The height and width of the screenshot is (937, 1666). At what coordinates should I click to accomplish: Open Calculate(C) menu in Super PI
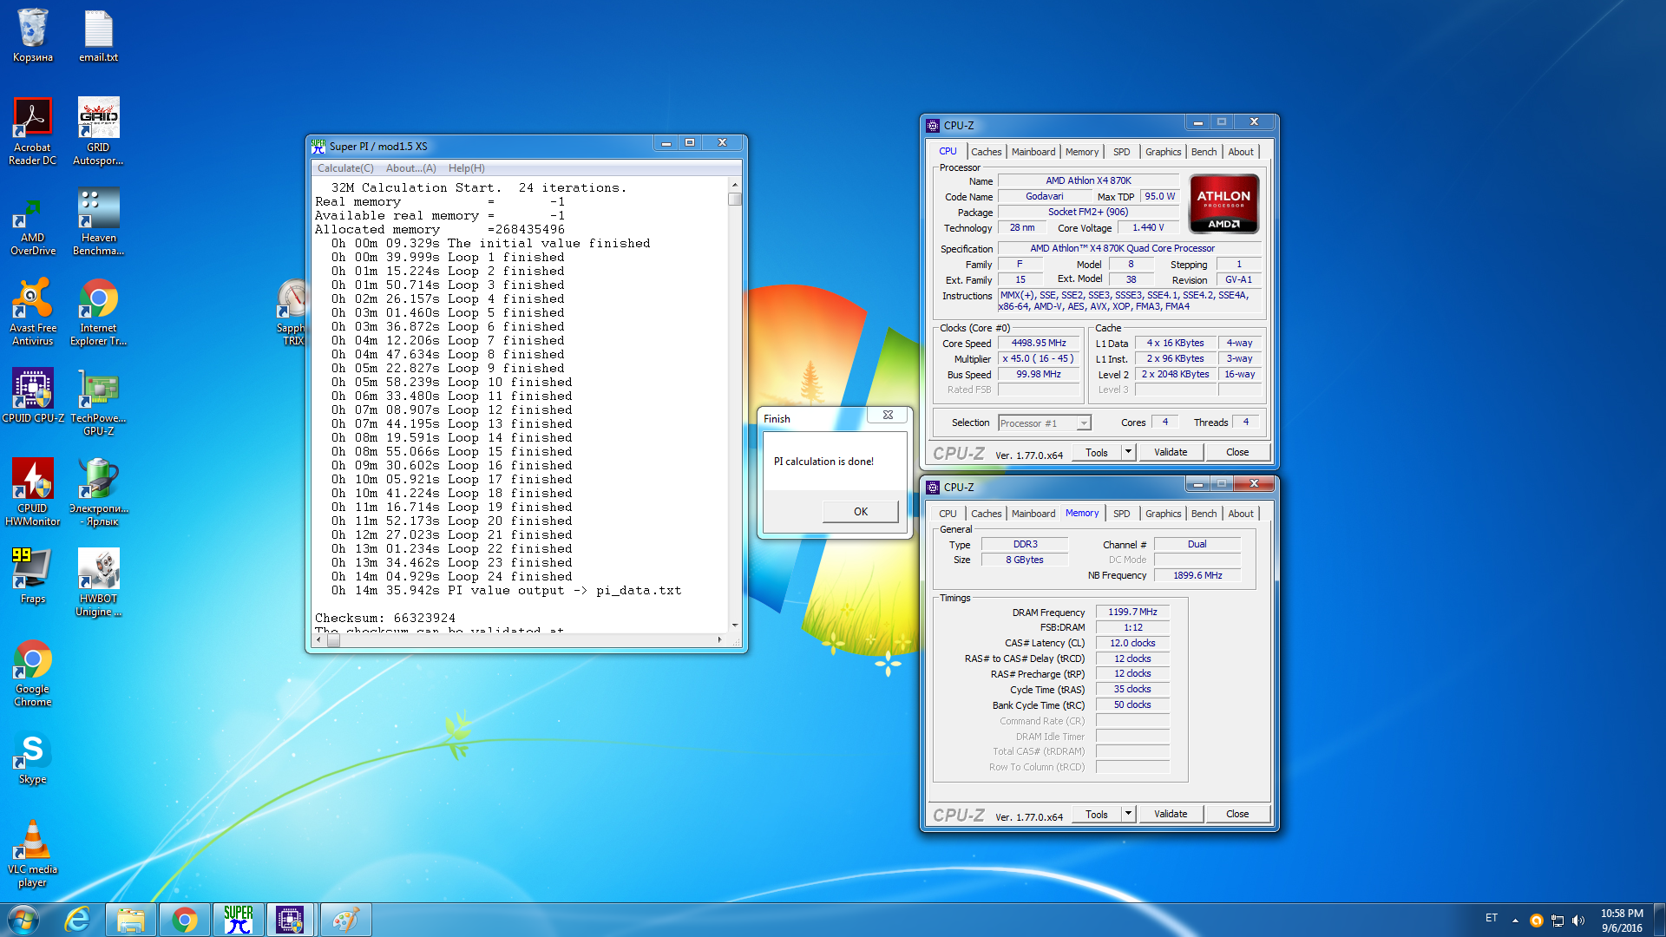coord(345,168)
